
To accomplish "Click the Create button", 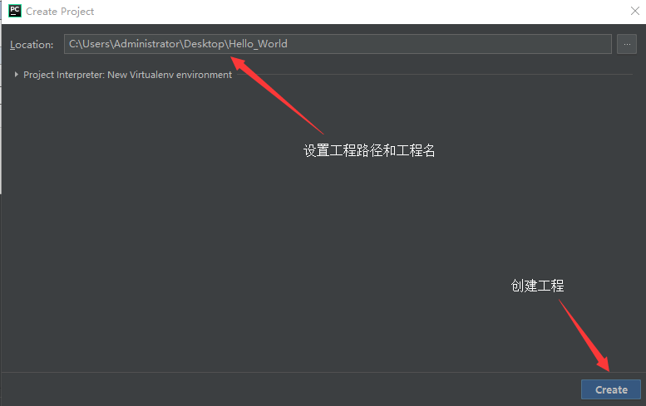I will point(610,389).
